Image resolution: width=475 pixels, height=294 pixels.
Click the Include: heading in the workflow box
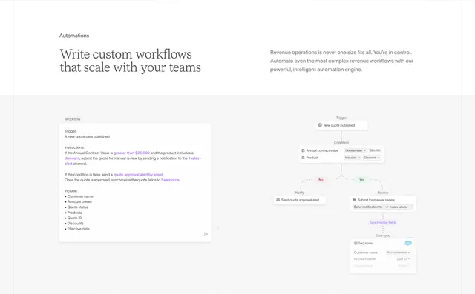71,191
